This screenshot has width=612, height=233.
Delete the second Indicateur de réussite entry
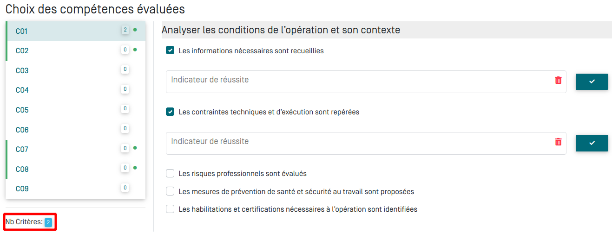click(x=558, y=142)
